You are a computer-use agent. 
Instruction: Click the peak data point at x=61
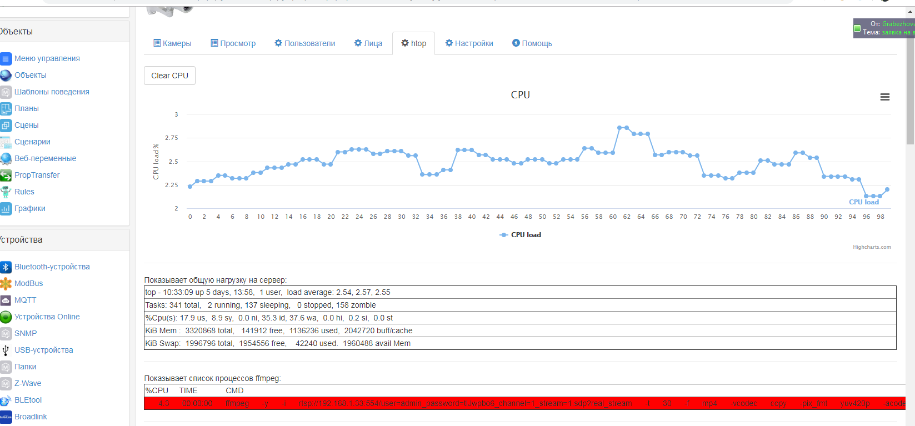(x=620, y=128)
